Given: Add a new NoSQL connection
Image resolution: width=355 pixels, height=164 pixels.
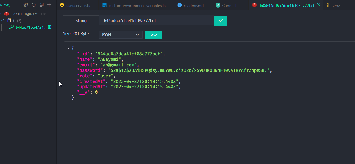Looking at the screenshot, I should (49, 5).
